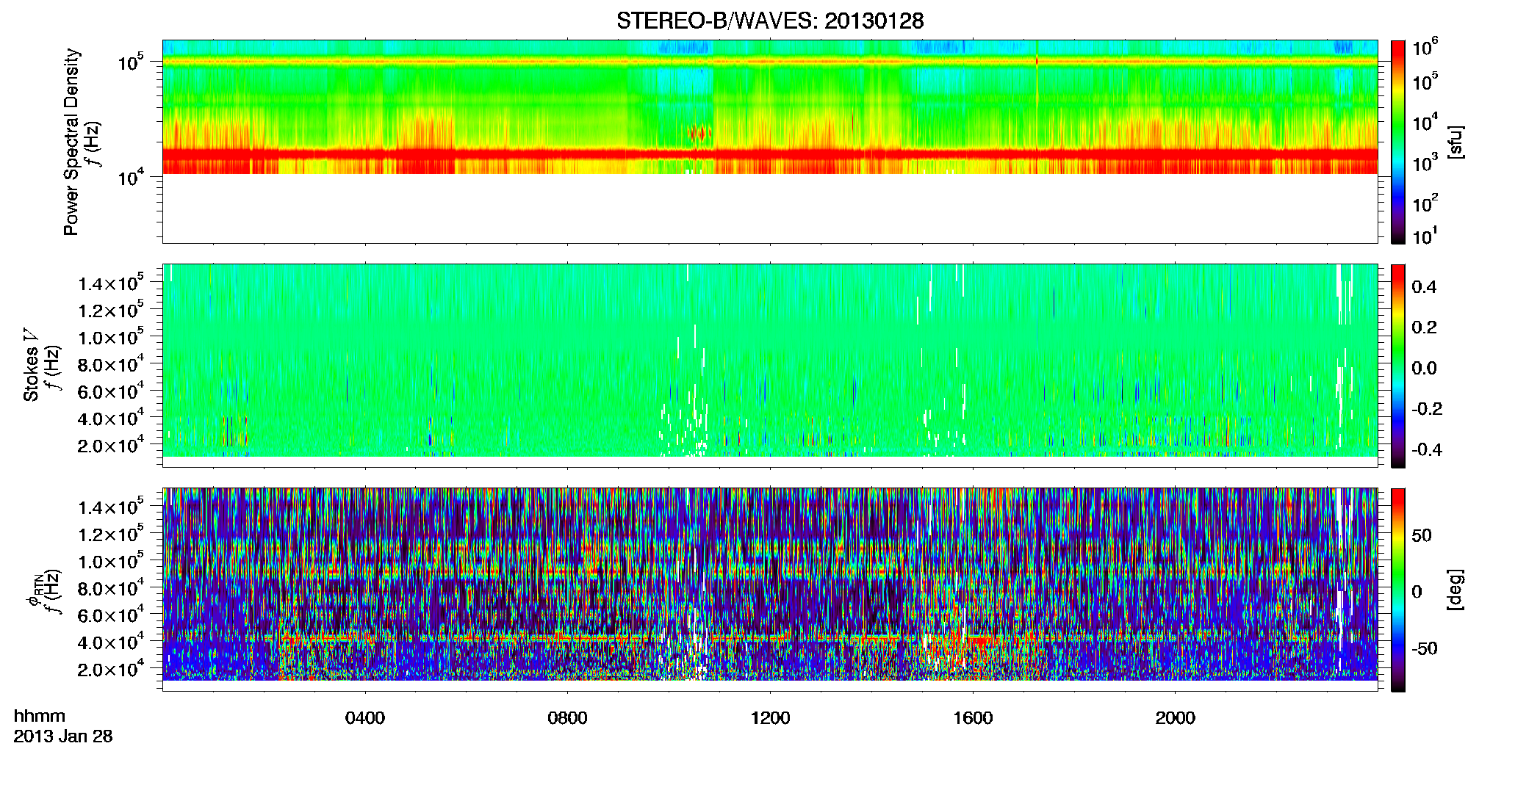
Task: Click the 6.0×10^4 tick in Stokes V panel
Action: point(111,391)
